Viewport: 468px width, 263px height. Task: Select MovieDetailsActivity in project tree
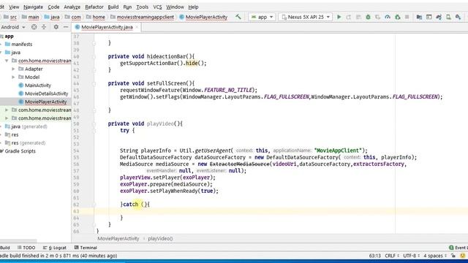47,94
